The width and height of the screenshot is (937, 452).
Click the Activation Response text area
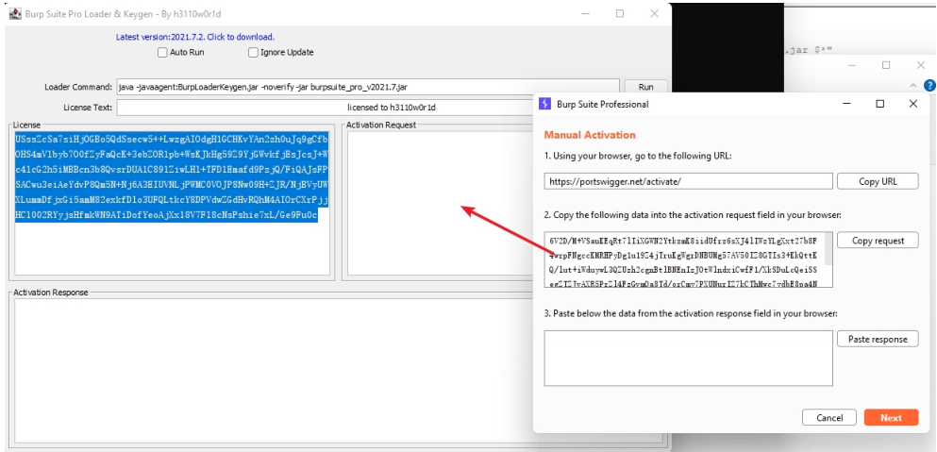tap(272, 371)
